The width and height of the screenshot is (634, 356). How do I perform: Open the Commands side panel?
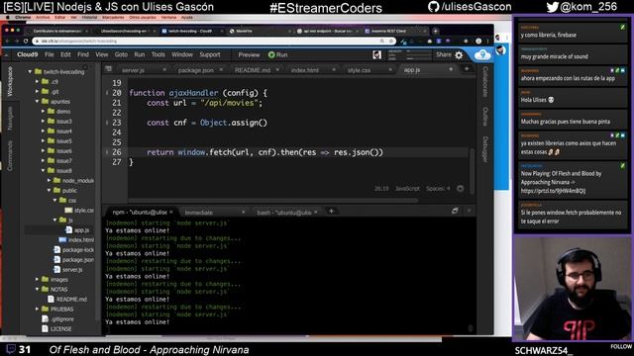pos(10,156)
